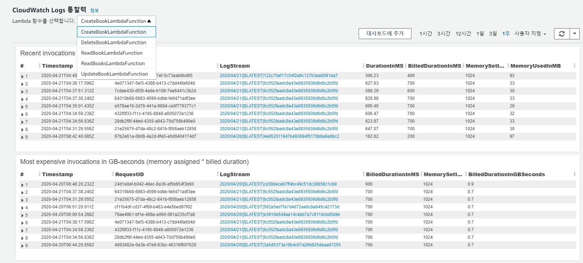583x263 pixels.
Task: Open column menu for Recent invocations LogStream header
Action: click(x=217, y=65)
